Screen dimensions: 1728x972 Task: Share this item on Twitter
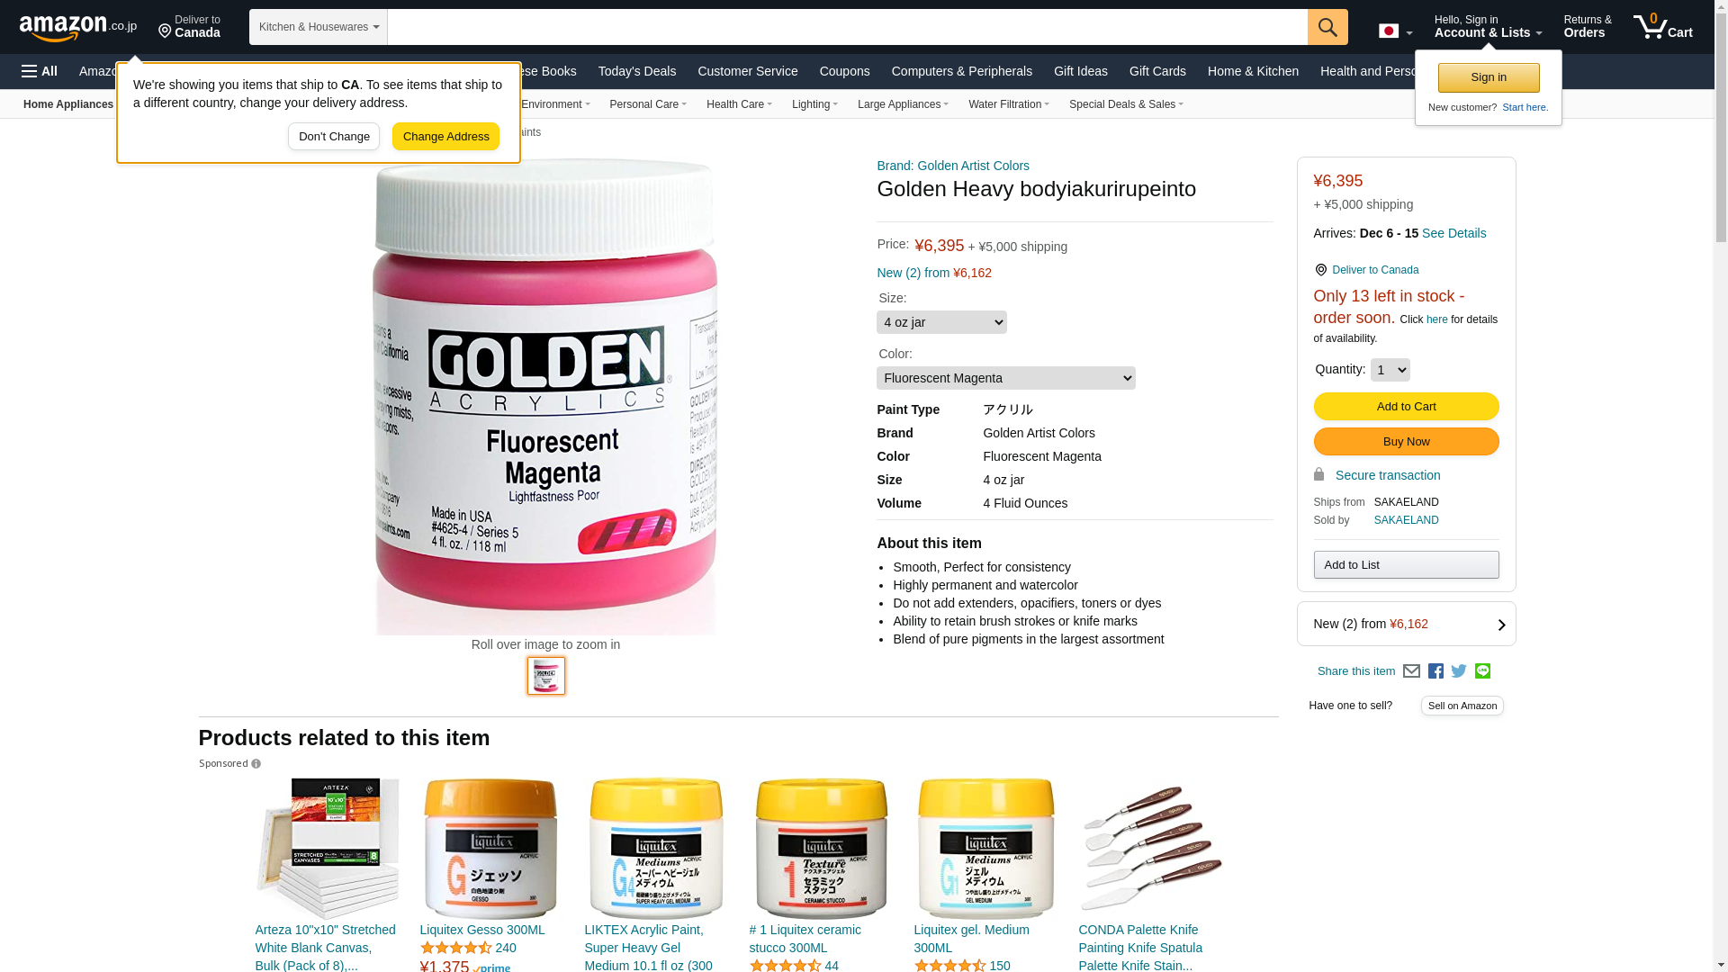[x=1459, y=671]
